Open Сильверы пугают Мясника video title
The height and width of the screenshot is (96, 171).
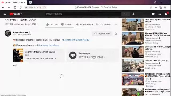click(x=158, y=21)
